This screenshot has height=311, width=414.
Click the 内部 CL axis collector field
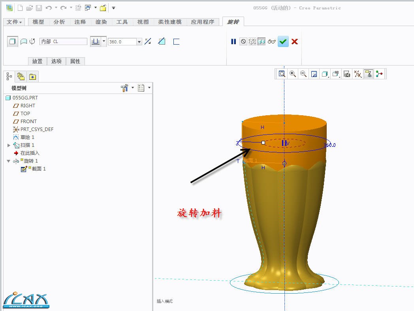coord(63,41)
